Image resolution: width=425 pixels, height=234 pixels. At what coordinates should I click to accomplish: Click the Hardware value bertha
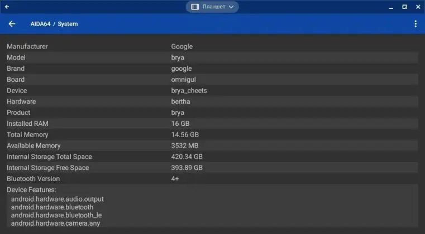tap(180, 101)
